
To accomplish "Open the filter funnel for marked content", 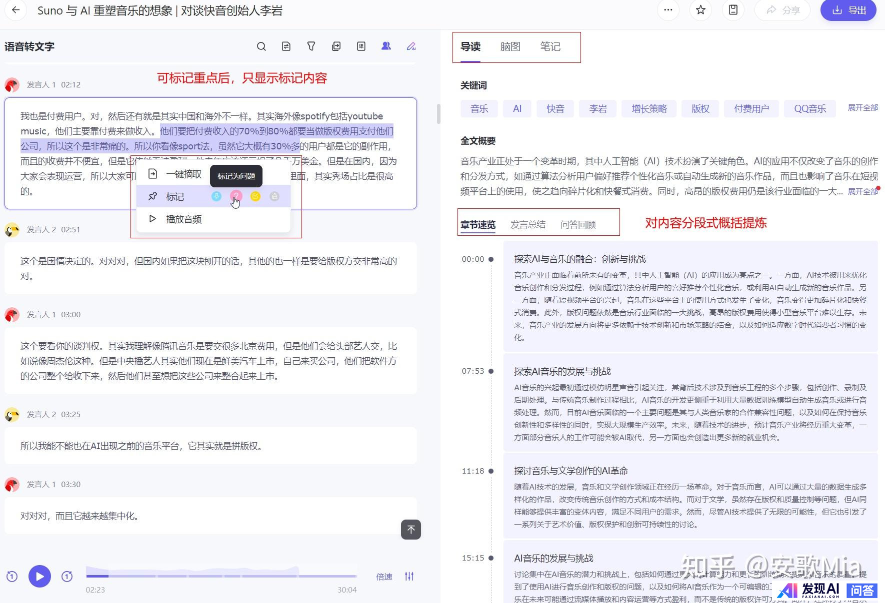I will click(x=311, y=46).
